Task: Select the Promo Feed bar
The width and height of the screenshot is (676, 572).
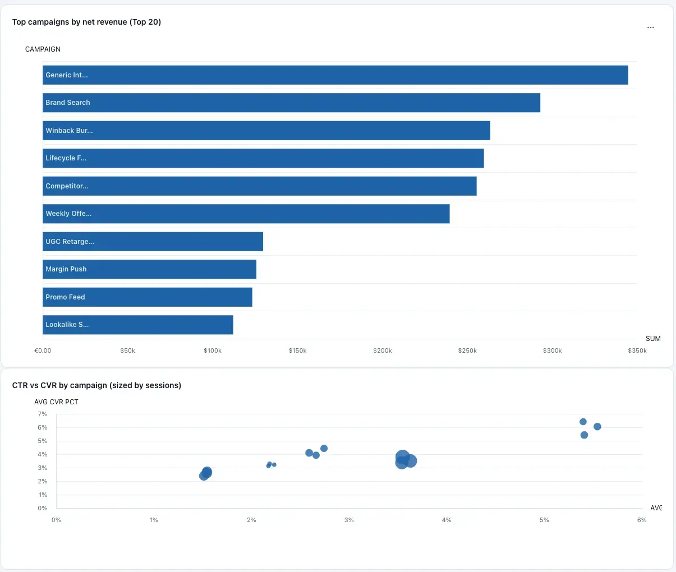Action: pyautogui.click(x=147, y=297)
